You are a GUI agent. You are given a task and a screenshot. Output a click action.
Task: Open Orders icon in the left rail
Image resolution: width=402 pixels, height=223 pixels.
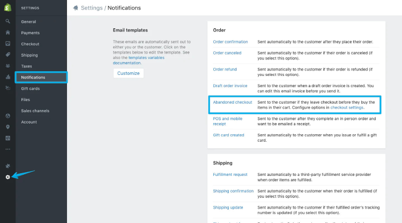(x=8, y=43)
